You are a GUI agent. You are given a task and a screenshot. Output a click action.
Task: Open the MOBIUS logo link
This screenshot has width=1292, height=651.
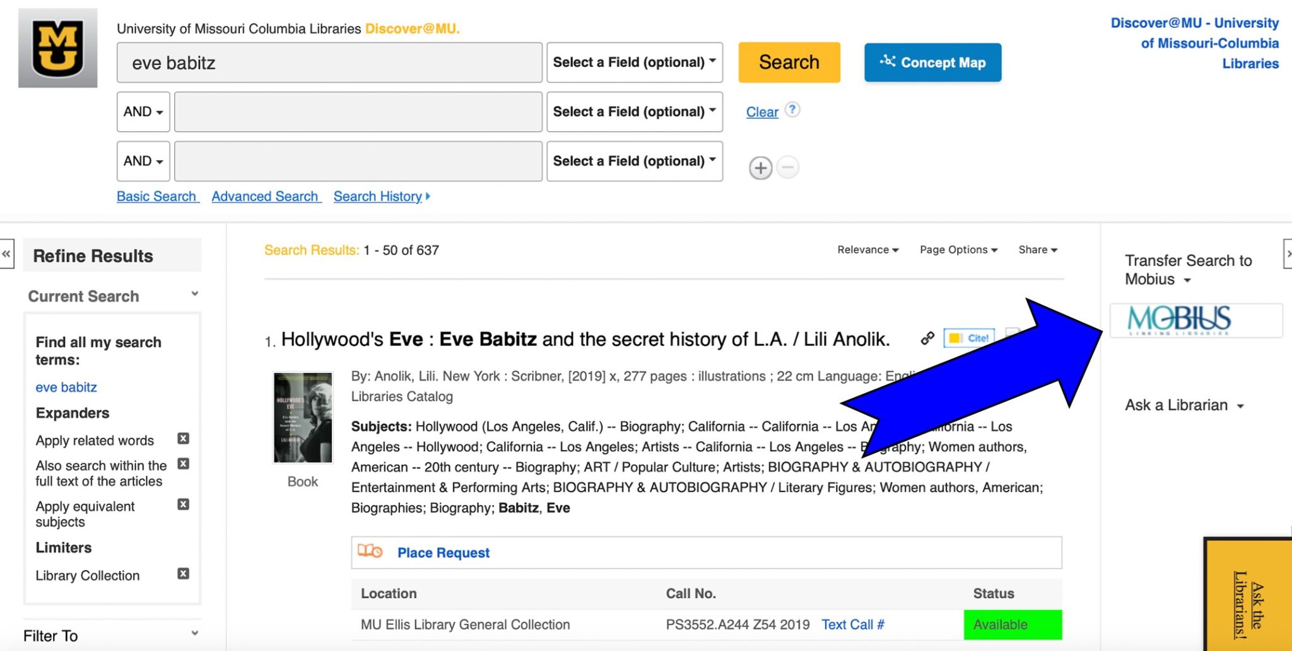click(1178, 320)
